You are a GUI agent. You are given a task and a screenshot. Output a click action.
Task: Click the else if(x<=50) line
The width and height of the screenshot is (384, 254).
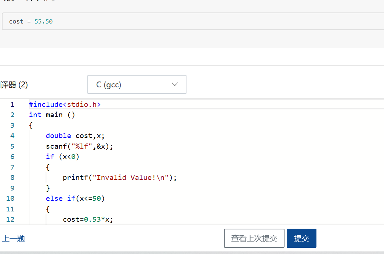point(75,199)
